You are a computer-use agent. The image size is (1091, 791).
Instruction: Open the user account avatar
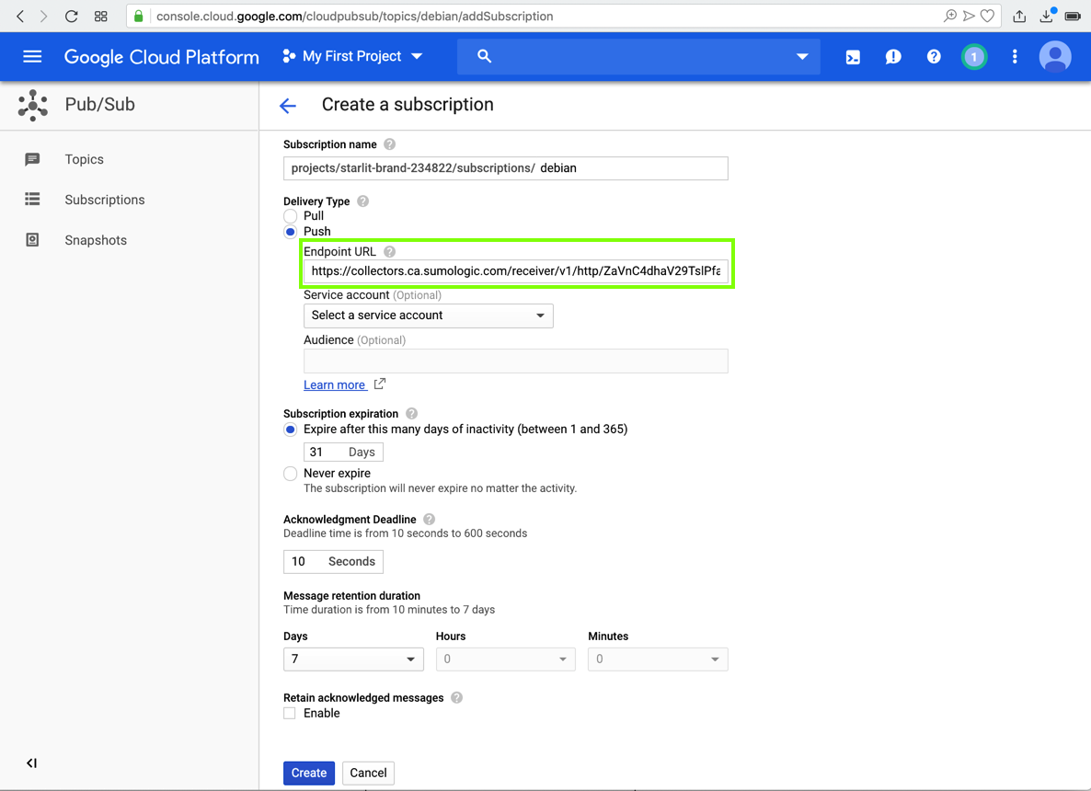[x=1054, y=57]
